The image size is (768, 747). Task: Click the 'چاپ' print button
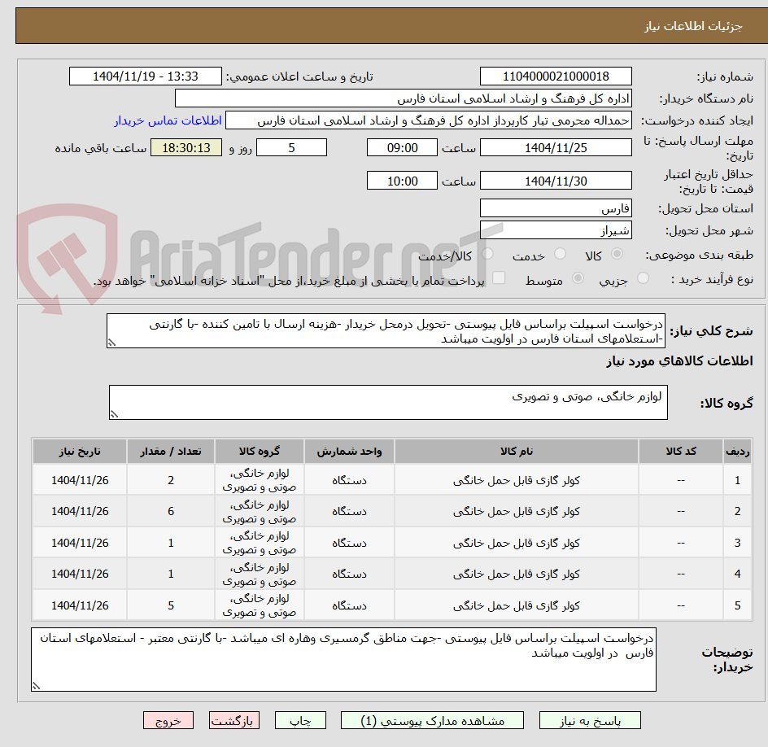click(x=300, y=720)
